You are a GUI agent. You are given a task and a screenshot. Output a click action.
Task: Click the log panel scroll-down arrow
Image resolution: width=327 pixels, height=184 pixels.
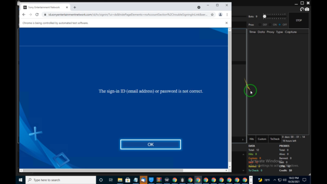[243, 171]
